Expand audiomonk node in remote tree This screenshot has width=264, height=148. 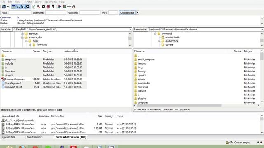tap(159, 41)
